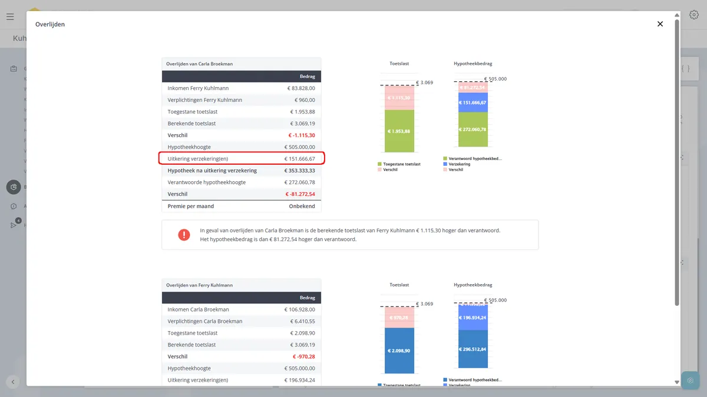Click the "Overlijden" dialog heading

(x=50, y=25)
